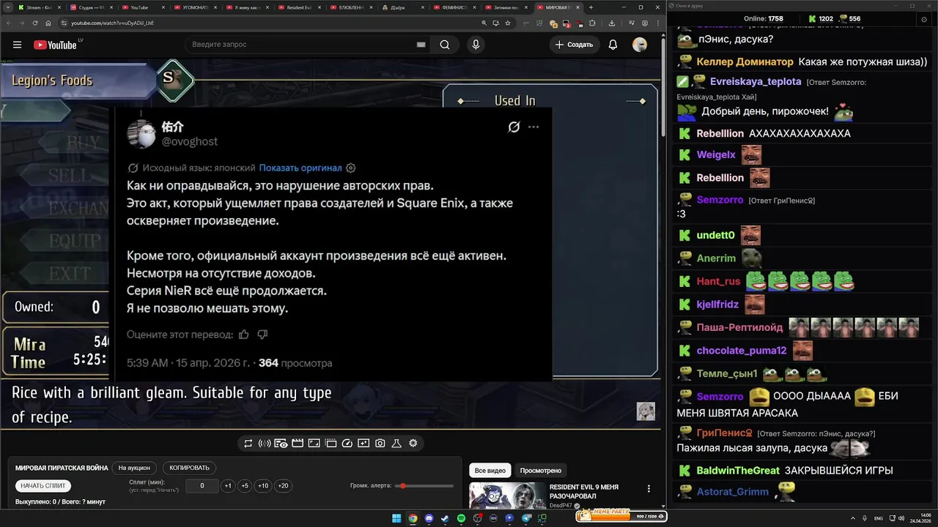Open Chrome from the taskbar

413,518
